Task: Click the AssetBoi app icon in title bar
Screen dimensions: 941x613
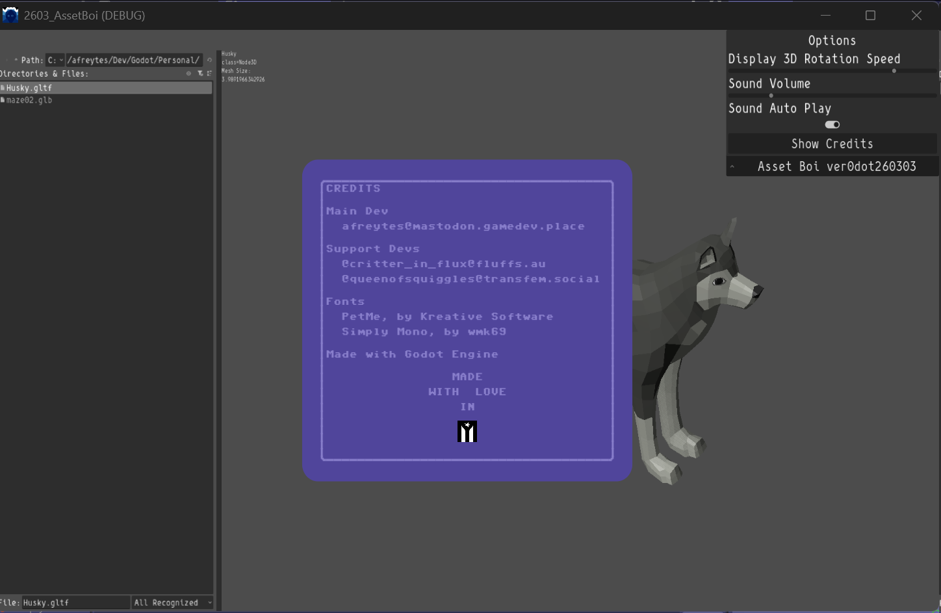Action: 10,15
